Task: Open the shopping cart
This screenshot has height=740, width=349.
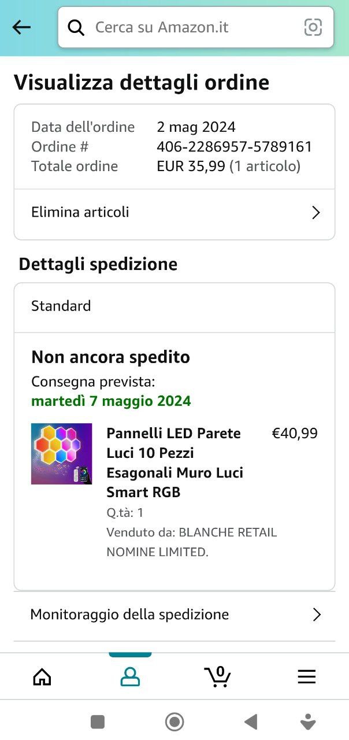Action: pyautogui.click(x=218, y=676)
